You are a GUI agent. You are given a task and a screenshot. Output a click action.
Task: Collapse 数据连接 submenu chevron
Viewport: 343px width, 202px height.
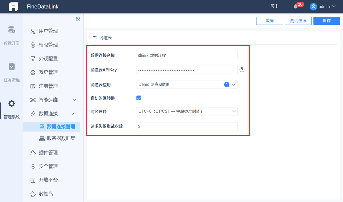(x=74, y=114)
